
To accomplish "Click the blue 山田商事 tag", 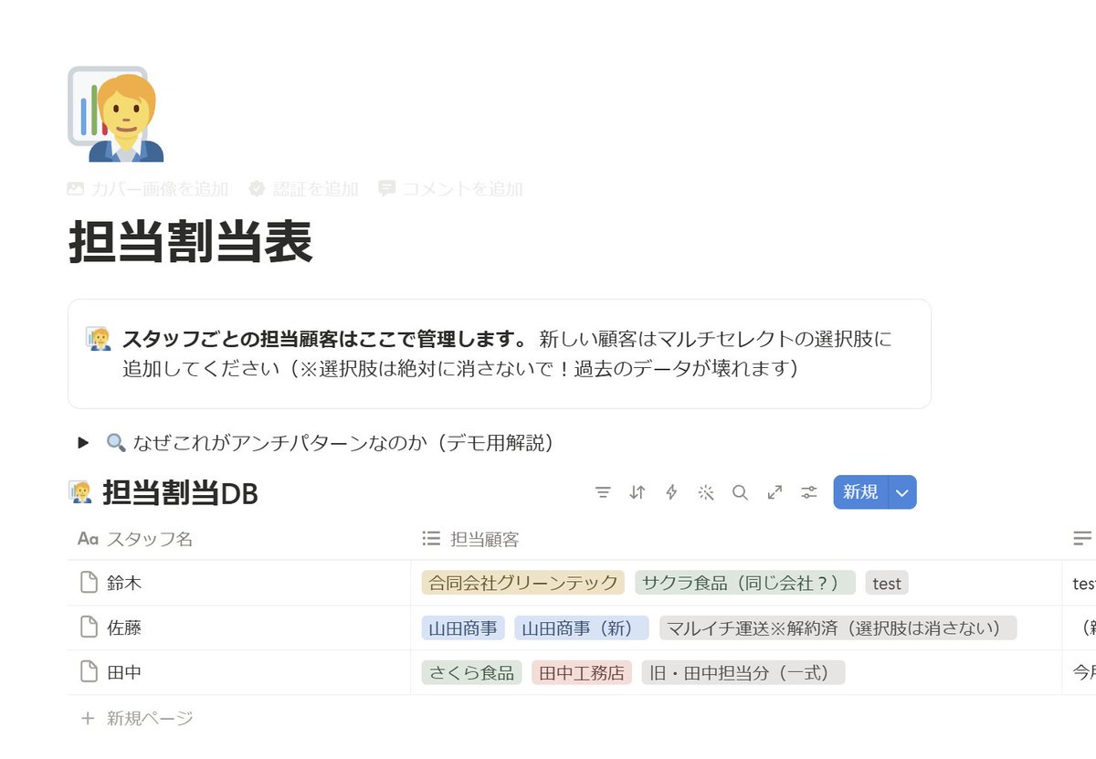I will point(463,627).
